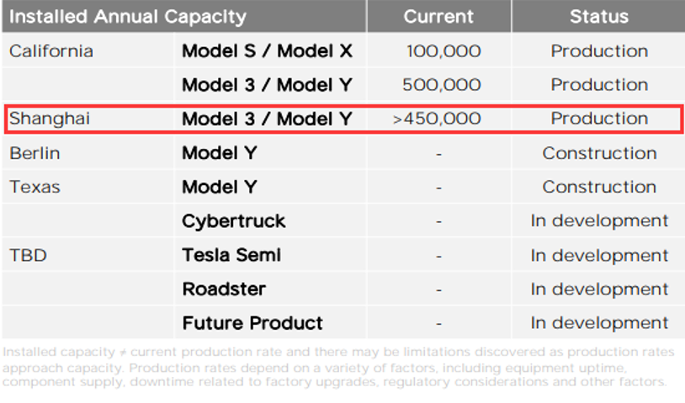Click the Installed Annual Capacity header
This screenshot has width=685, height=403.
[128, 17]
